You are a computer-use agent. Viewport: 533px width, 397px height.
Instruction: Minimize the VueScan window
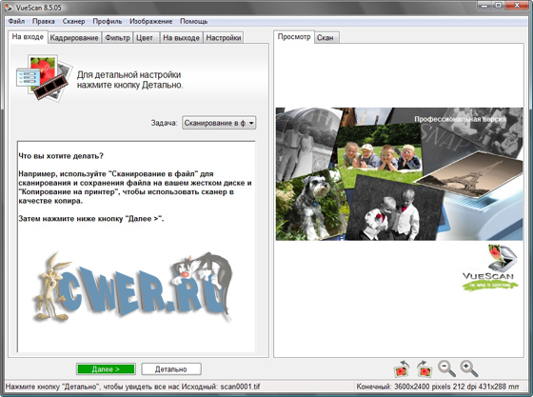(x=484, y=6)
